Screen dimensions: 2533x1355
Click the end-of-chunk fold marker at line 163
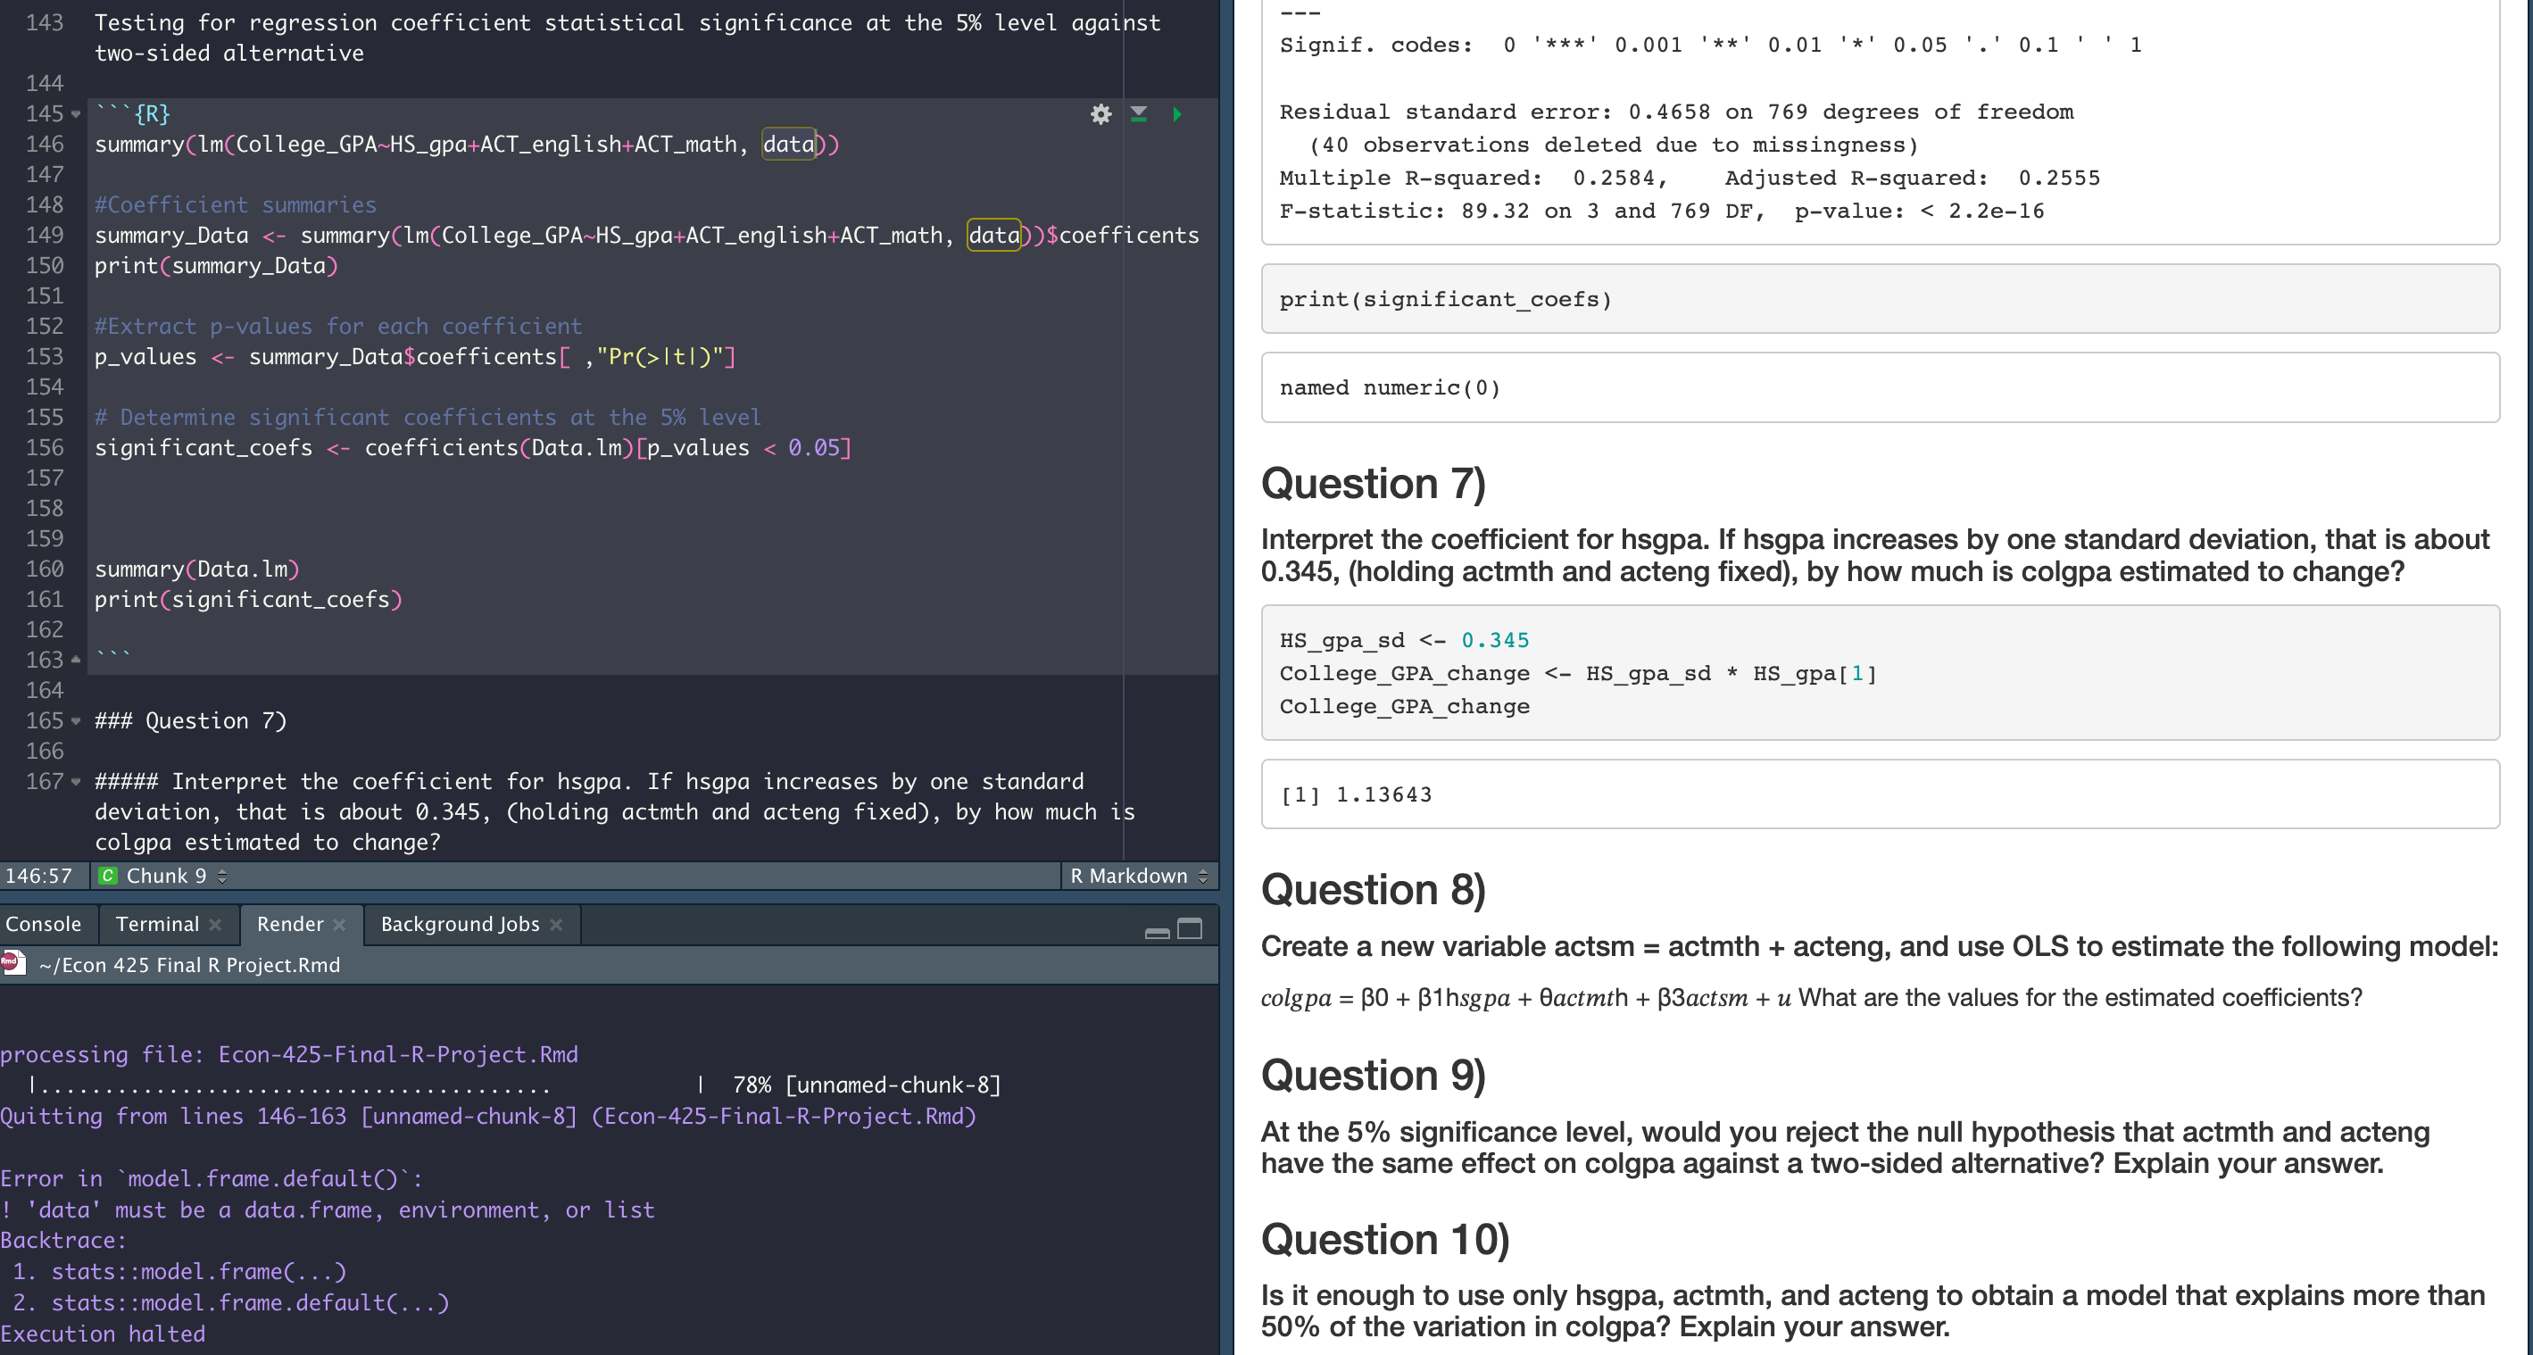coord(76,660)
